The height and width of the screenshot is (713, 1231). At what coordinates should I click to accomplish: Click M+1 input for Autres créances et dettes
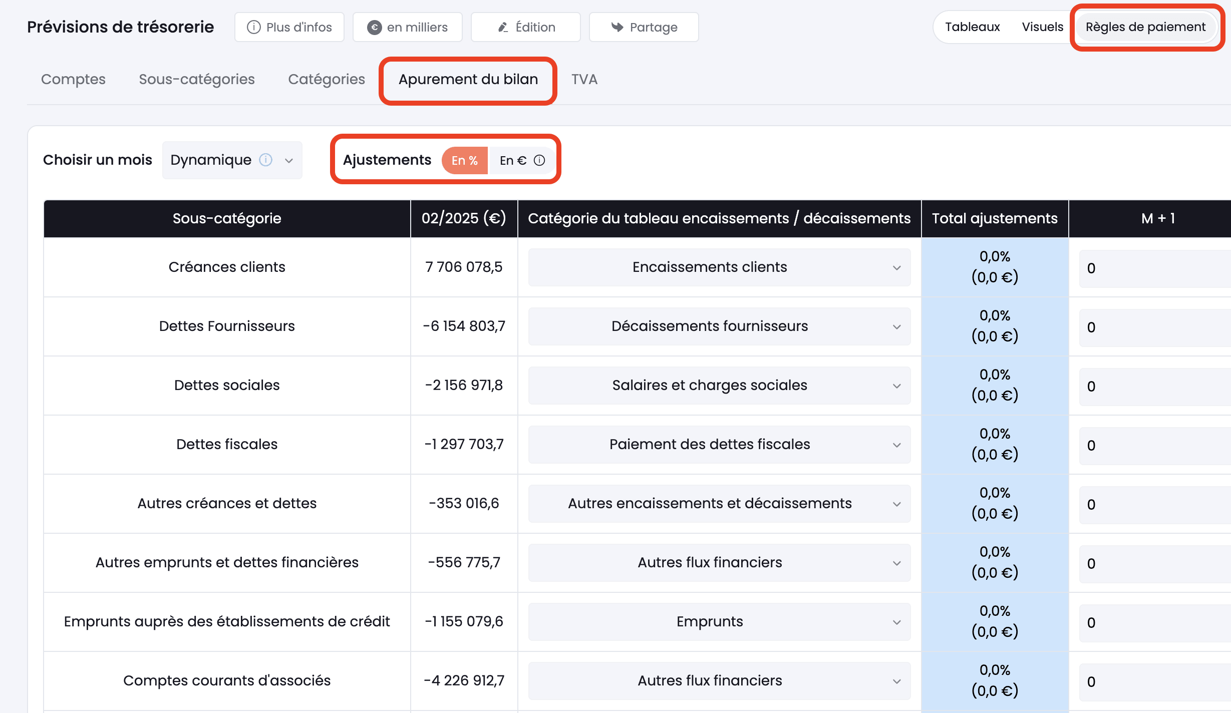(1155, 505)
